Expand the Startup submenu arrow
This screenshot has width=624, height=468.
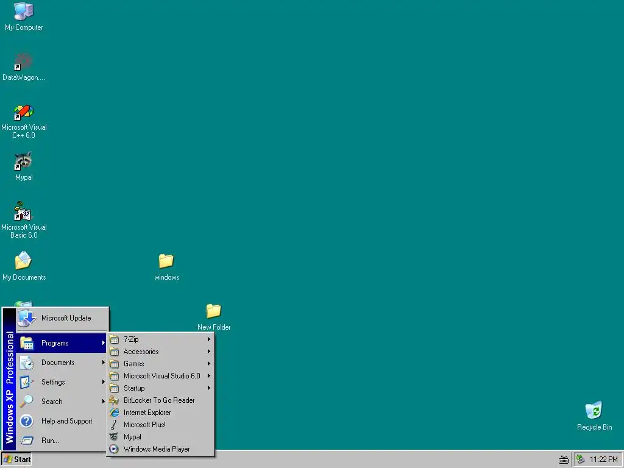[x=208, y=388]
